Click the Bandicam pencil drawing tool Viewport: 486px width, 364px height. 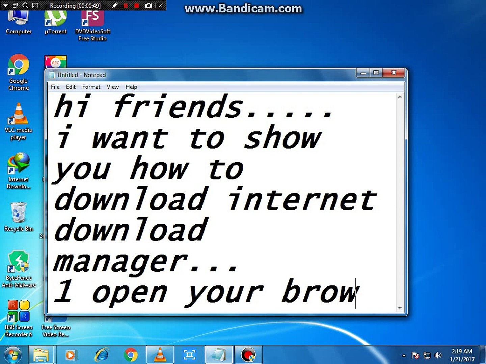click(x=115, y=5)
